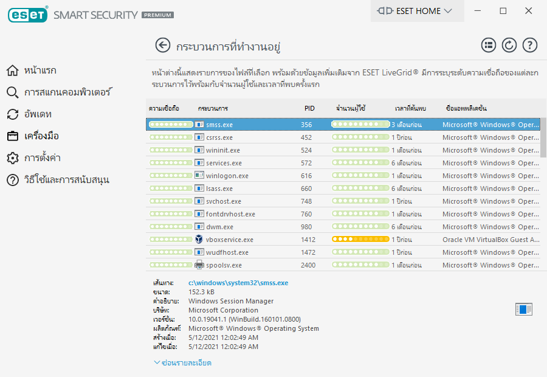Sort by เวลาที่ค้นพบ column header

click(410, 108)
